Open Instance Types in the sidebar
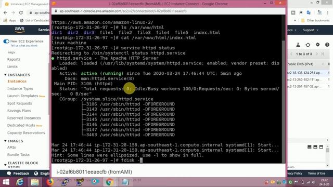 [20, 89]
